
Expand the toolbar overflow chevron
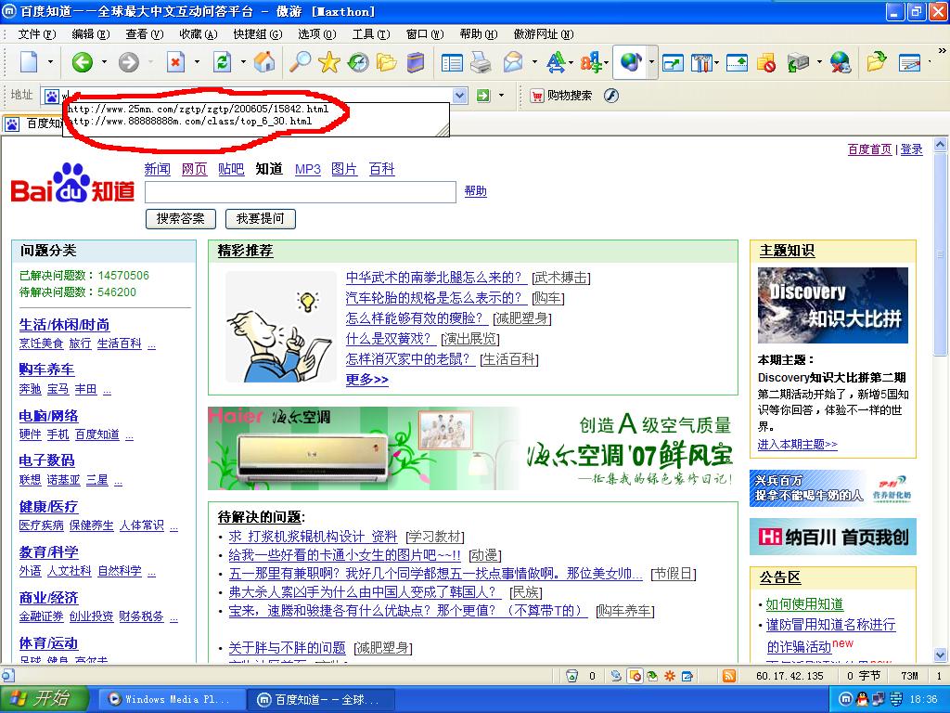click(x=943, y=51)
